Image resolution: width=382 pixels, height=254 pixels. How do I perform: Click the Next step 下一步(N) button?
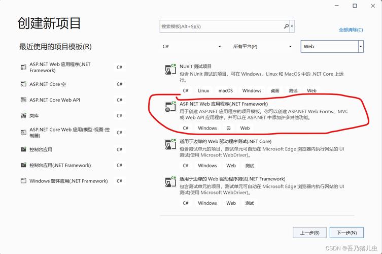[x=346, y=233]
